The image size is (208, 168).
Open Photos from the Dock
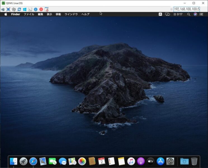click(82, 161)
